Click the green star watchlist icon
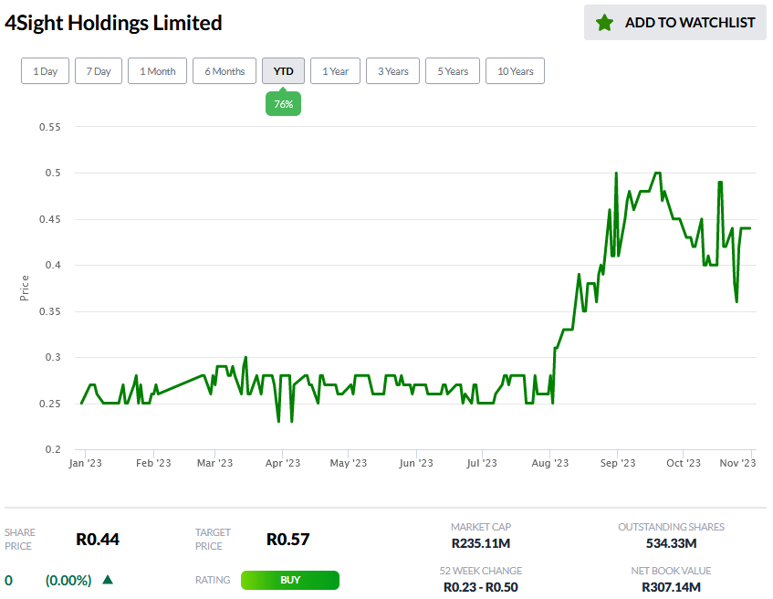 pyautogui.click(x=604, y=23)
